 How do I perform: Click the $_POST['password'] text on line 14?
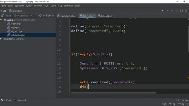point(126,68)
